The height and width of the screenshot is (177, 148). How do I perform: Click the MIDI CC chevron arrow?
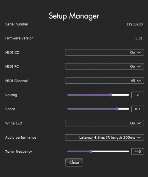(139, 53)
